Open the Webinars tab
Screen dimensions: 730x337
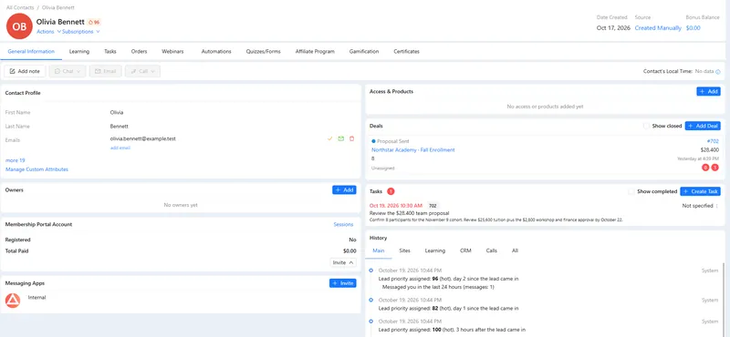point(172,52)
